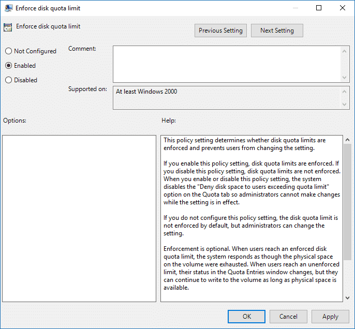Apply the policy changes

[330, 317]
